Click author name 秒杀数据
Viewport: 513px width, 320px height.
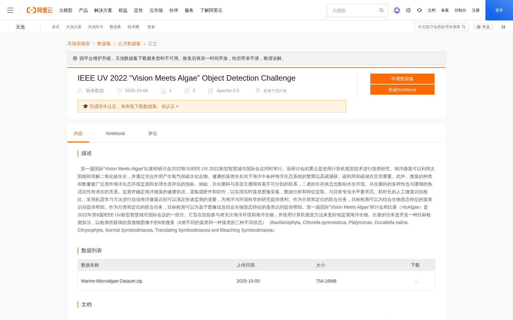pyautogui.click(x=95, y=91)
